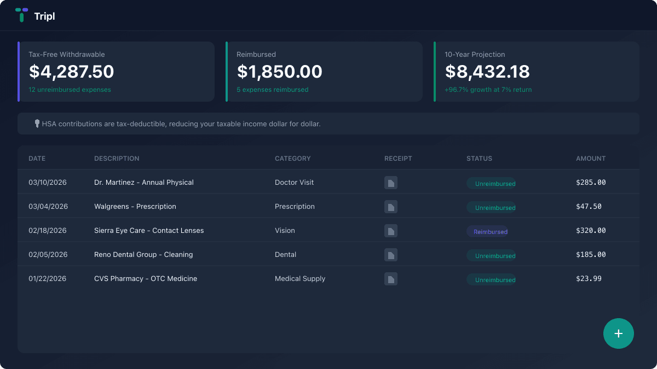Open Sierra Eye Care receipt icon
The image size is (657, 369).
tap(391, 231)
